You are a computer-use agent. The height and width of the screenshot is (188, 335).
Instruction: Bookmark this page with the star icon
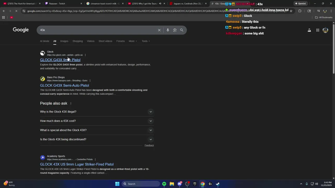(291, 11)
